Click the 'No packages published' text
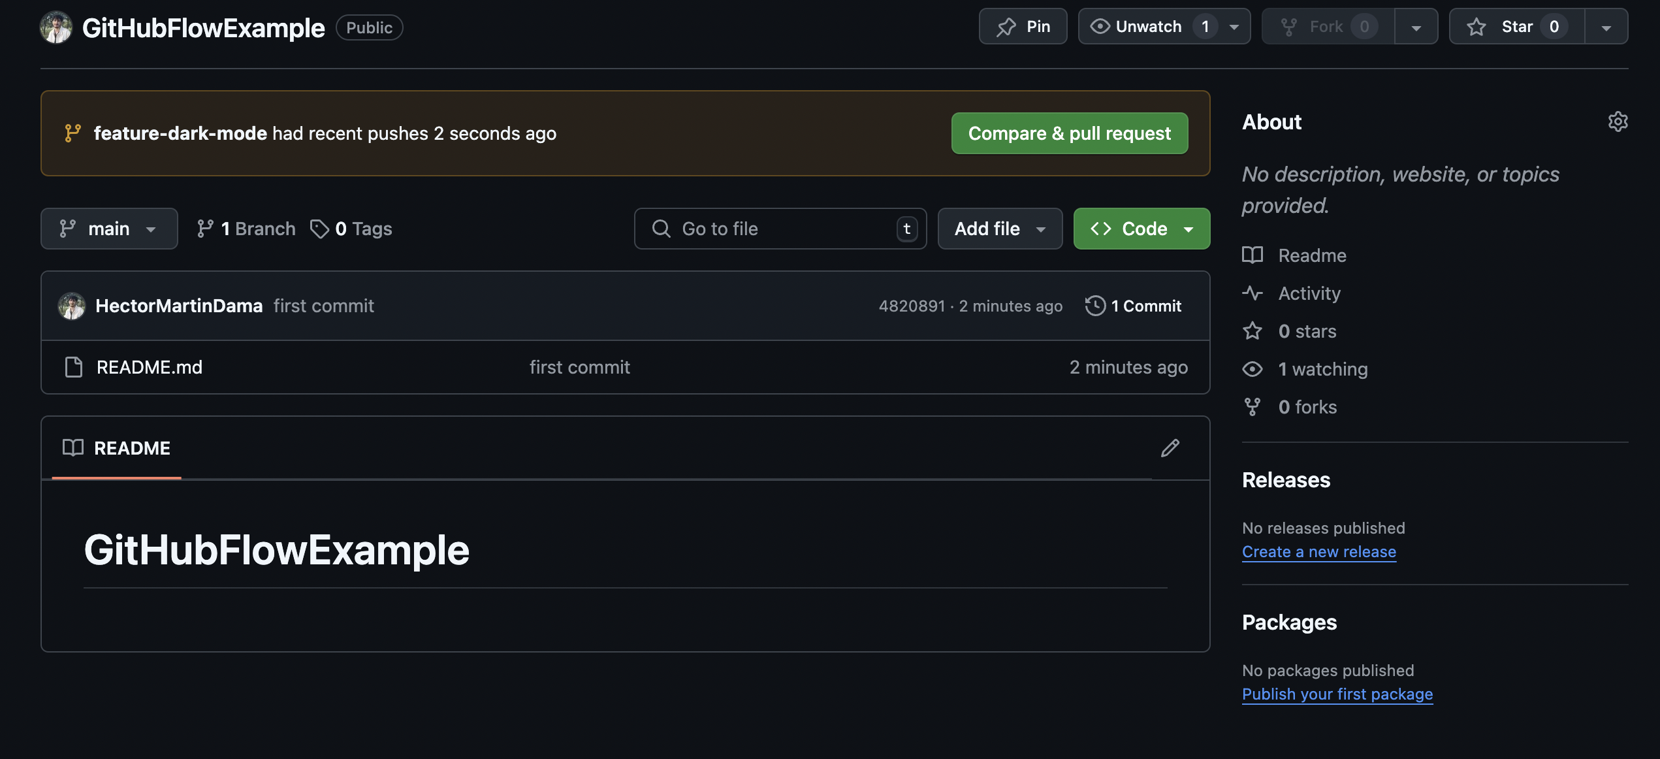Image resolution: width=1660 pixels, height=759 pixels. 1328,670
